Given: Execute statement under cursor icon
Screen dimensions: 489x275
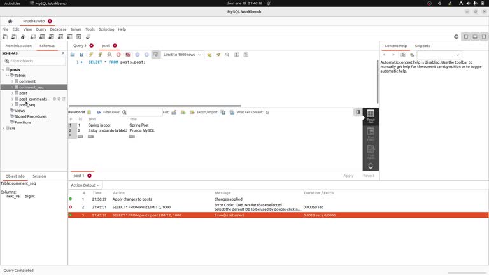Looking at the screenshot, I should coord(100,55).
